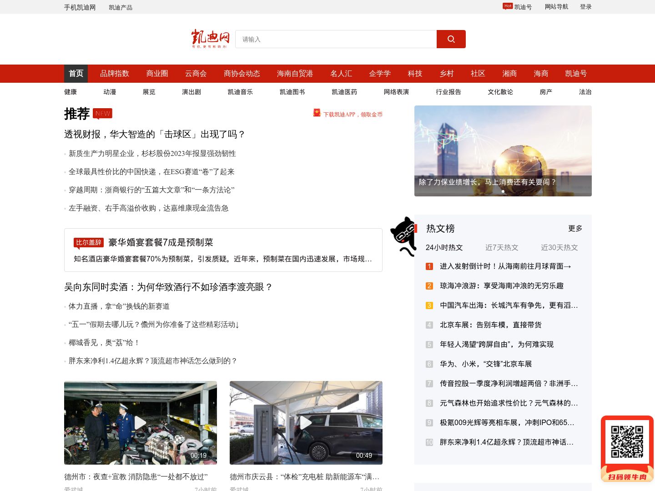This screenshot has height=491, width=655.
Task: Click the Hot badge next to 凯迪号
Action: click(x=508, y=6)
